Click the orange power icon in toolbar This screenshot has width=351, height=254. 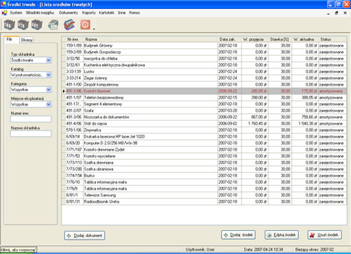tap(85, 25)
